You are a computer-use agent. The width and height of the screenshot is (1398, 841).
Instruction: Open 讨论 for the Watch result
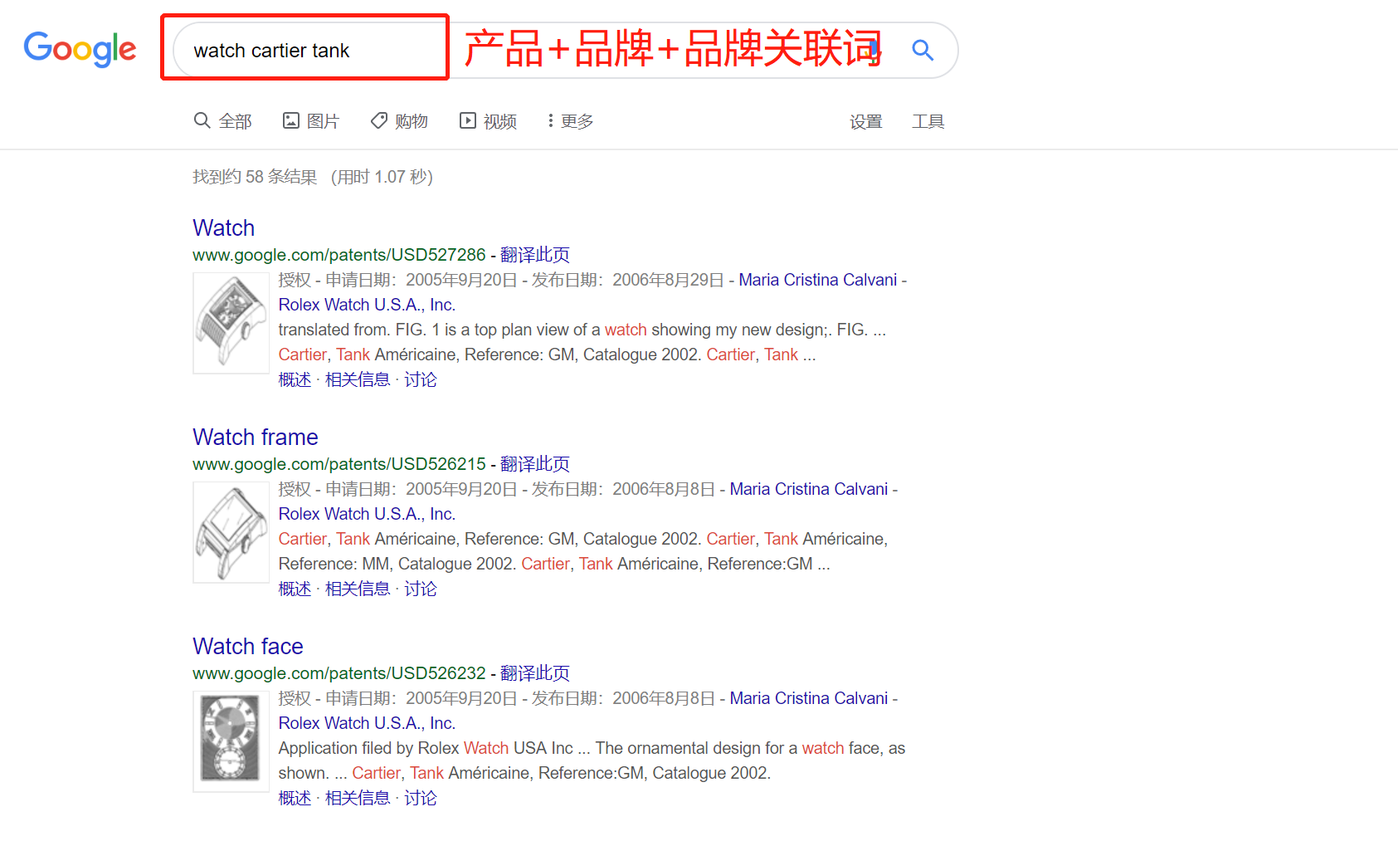[420, 379]
